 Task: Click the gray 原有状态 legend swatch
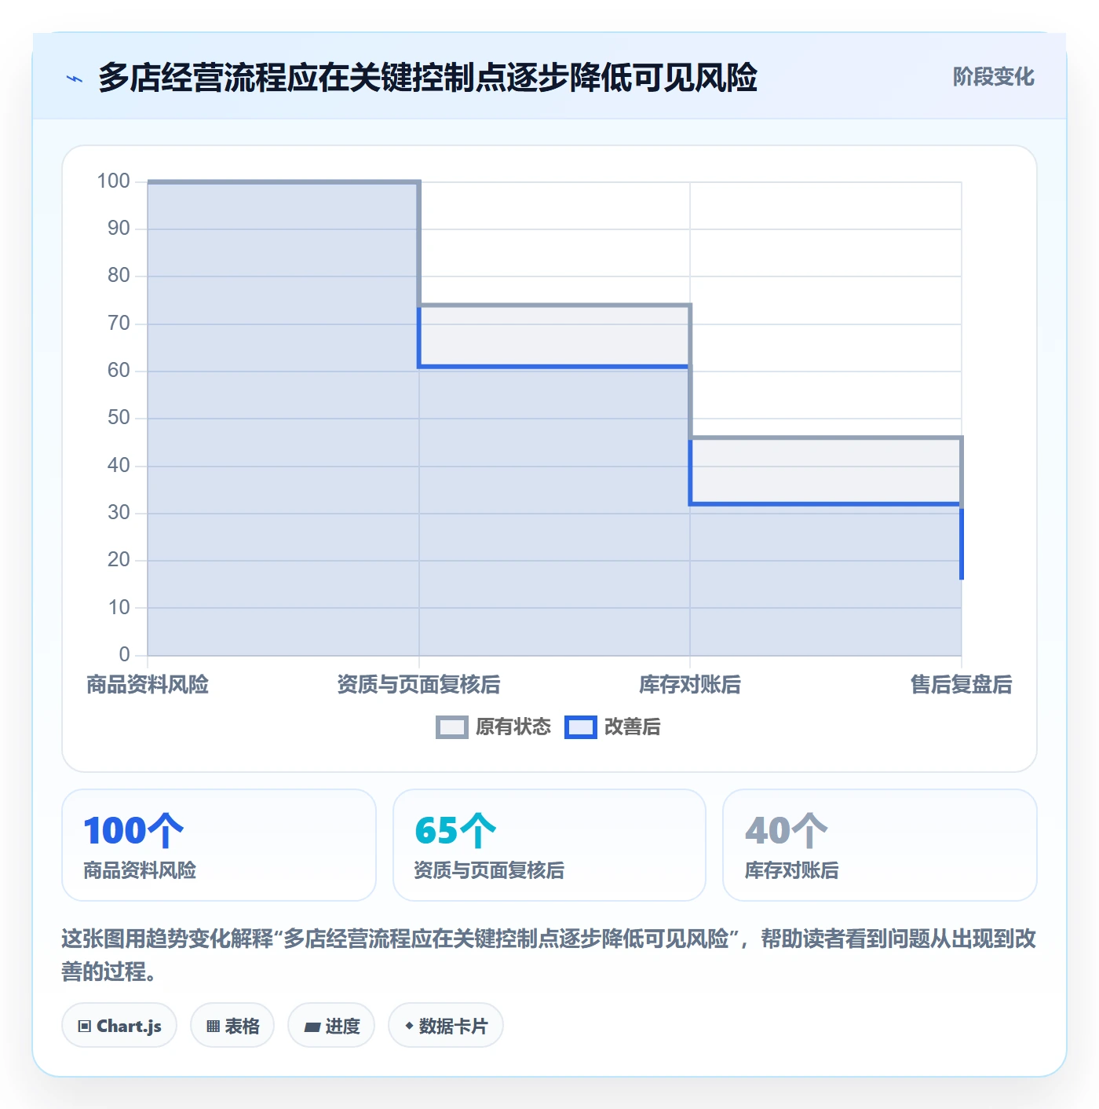point(452,727)
